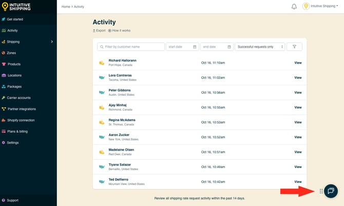The height and width of the screenshot is (206, 344).
Task: Click Canada icon beside Ajay Minhaj
Action: click(x=102, y=108)
